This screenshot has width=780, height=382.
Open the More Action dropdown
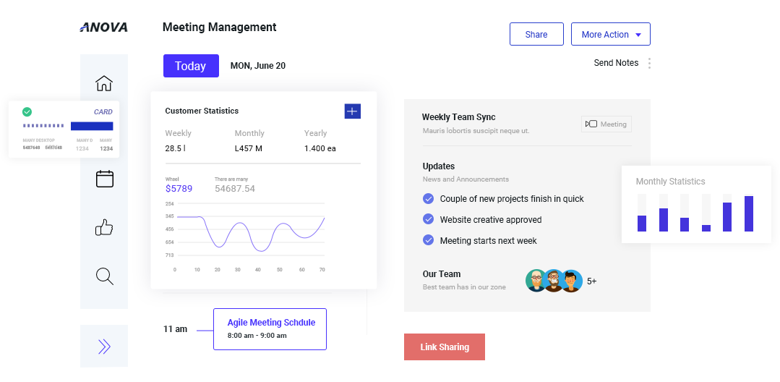pyautogui.click(x=610, y=35)
